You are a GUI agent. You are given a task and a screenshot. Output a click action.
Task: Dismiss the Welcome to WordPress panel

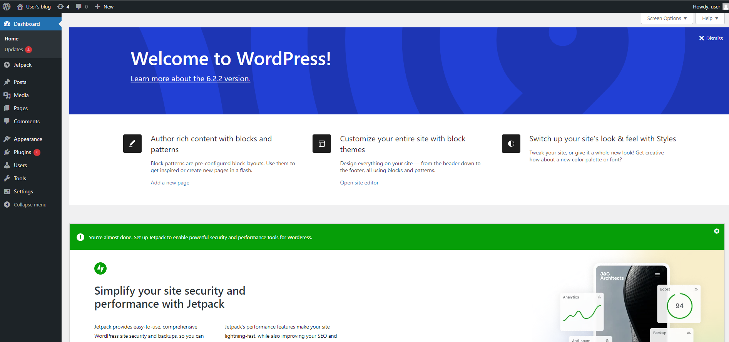click(711, 38)
